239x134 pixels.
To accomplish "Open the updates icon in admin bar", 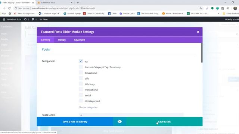I will click(27, 19).
